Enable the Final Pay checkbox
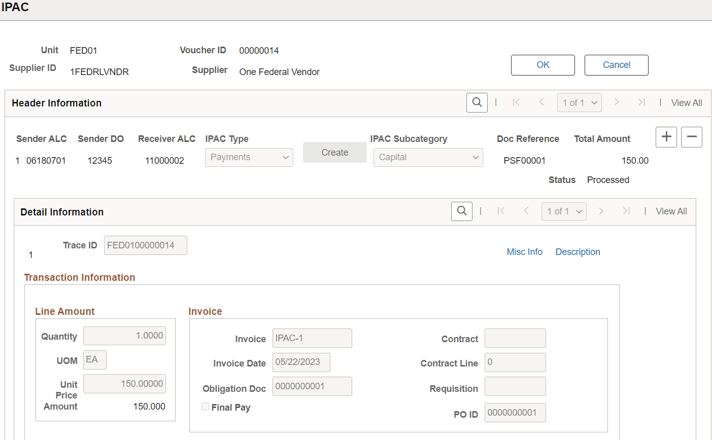Screen dimensions: 712x440 click(x=205, y=407)
